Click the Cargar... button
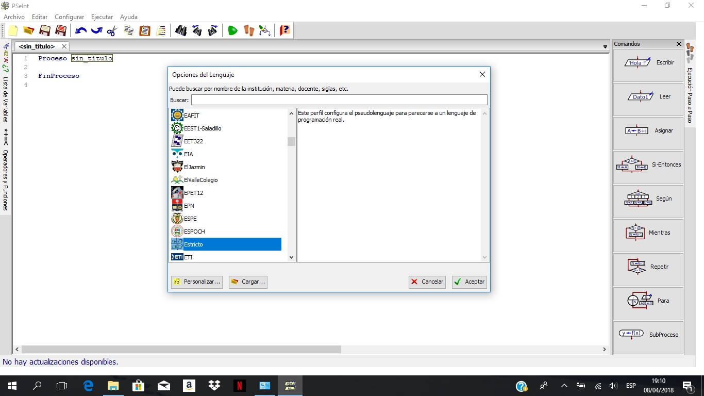704x396 pixels. coord(248,282)
